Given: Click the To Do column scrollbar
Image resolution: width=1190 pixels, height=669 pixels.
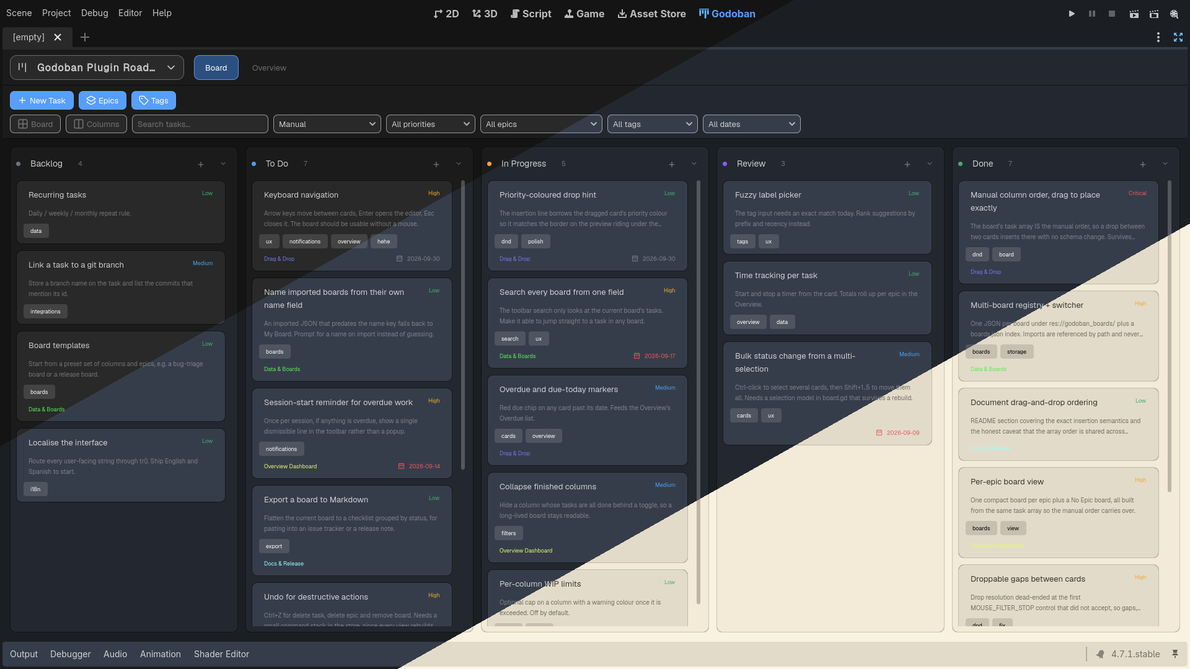Looking at the screenshot, I should (463, 325).
